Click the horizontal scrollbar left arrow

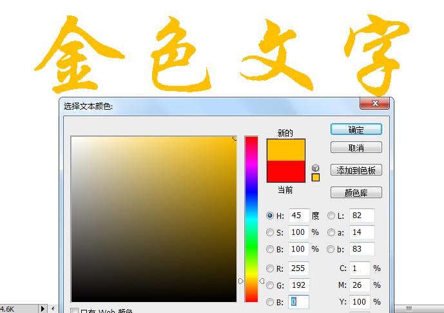point(53,308)
